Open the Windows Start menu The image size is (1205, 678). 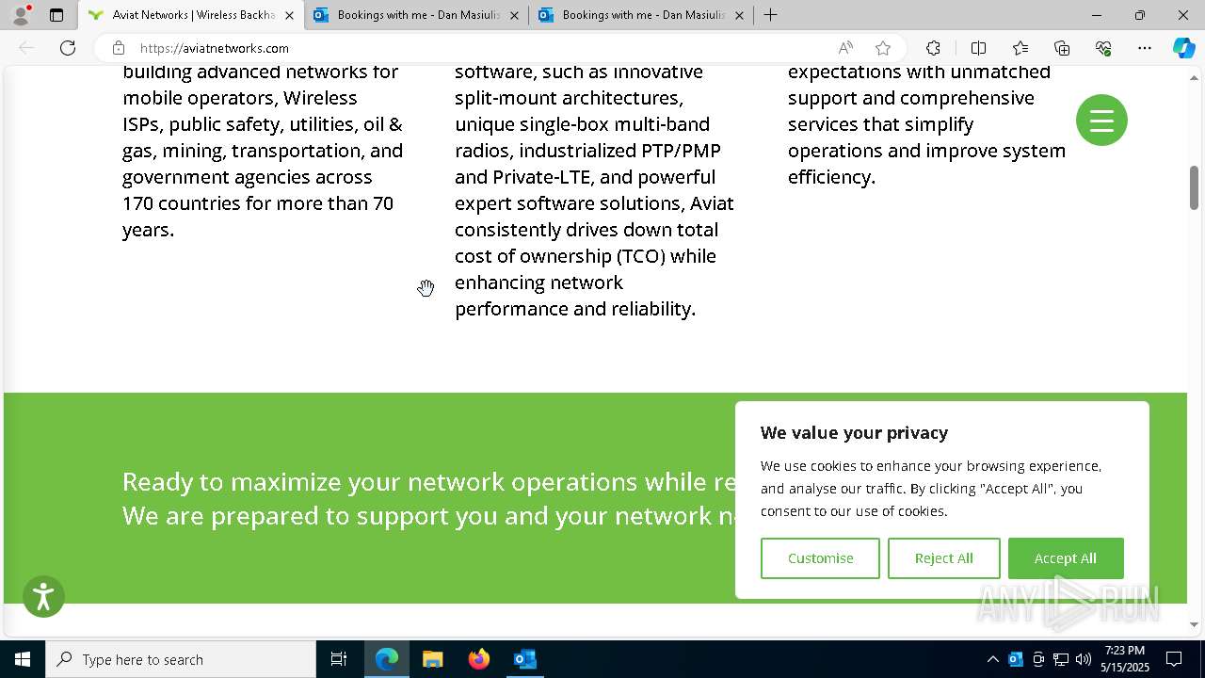[23, 659]
